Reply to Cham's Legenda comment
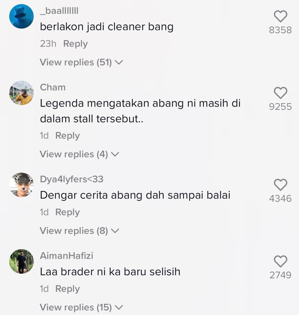 coord(67,136)
